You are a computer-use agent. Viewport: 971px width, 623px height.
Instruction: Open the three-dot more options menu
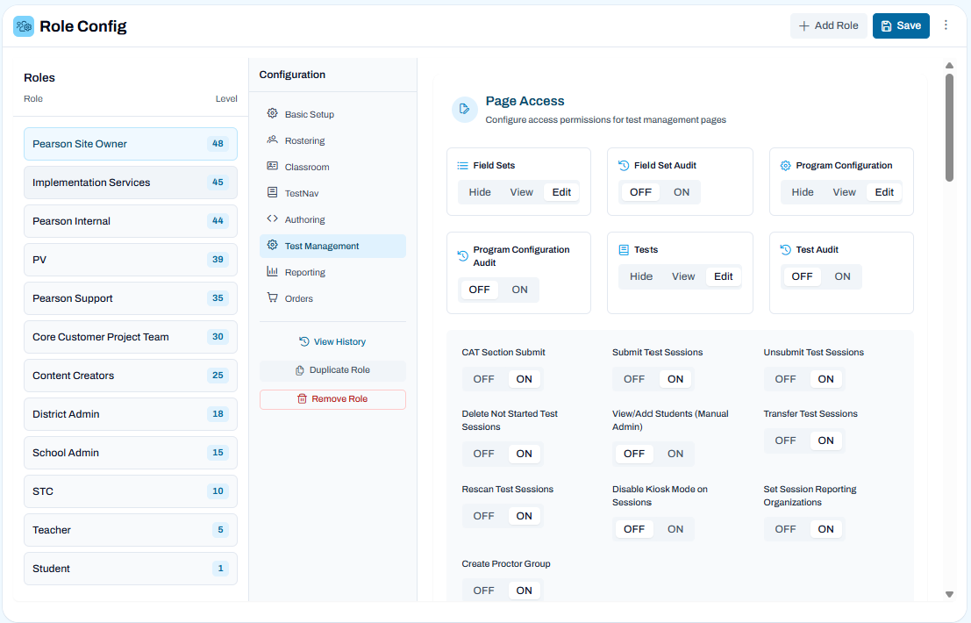(x=946, y=25)
